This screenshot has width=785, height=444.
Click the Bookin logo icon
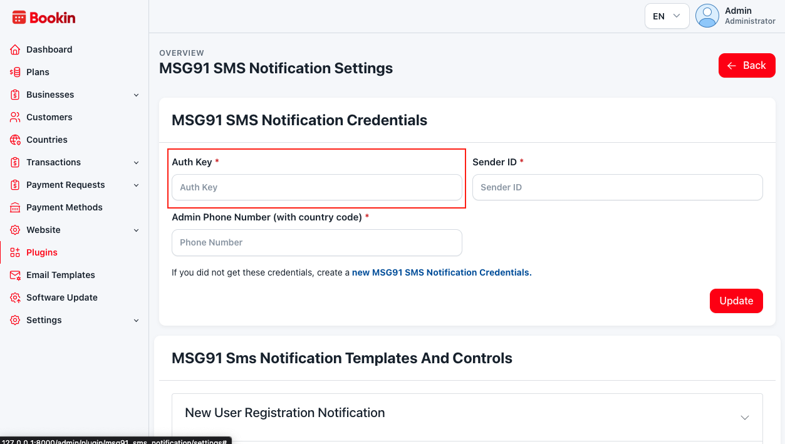19,18
